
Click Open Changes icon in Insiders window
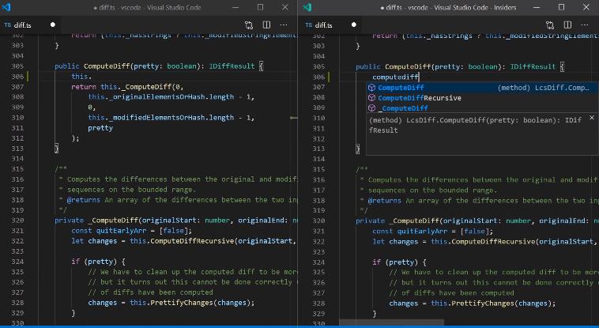coord(551,25)
